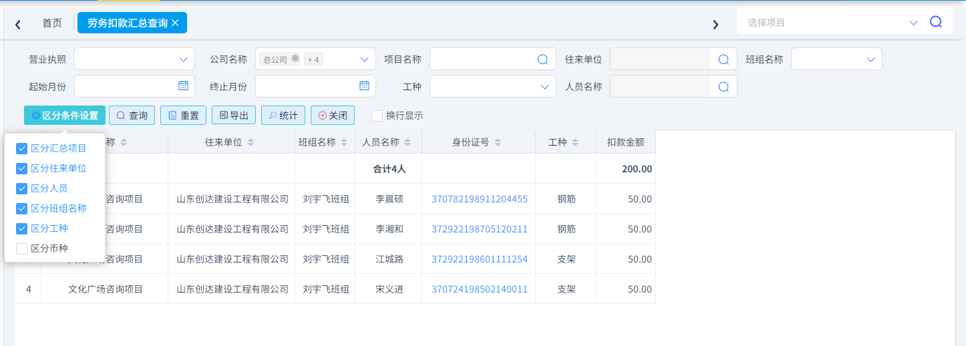Click the 往来单位 search icon
The image size is (966, 346).
coord(723,59)
